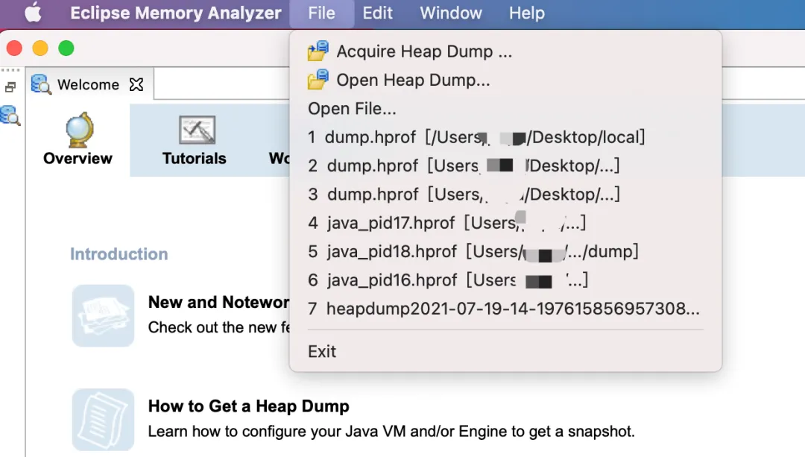
Task: Open recent file 5 java_pid18.hprof
Action: point(505,251)
